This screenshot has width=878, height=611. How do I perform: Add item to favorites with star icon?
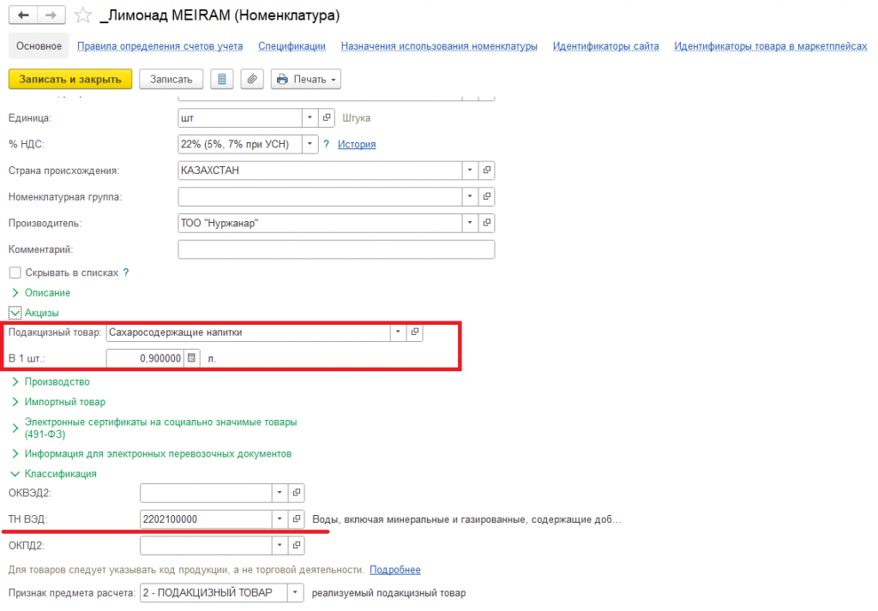[x=83, y=15]
